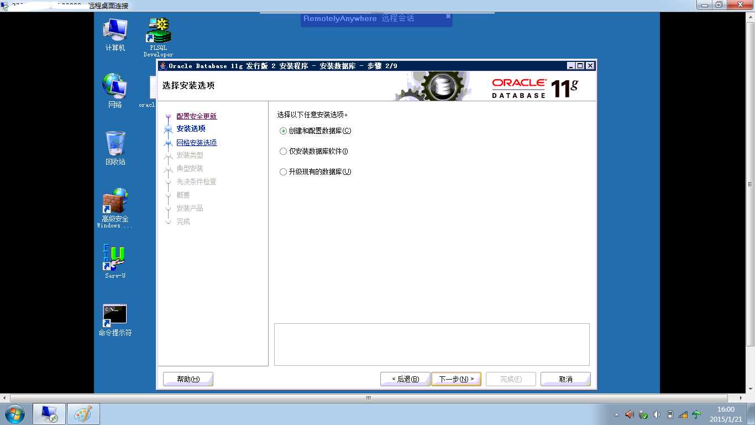
Task: Click the 安装选项 current step
Action: pos(191,128)
